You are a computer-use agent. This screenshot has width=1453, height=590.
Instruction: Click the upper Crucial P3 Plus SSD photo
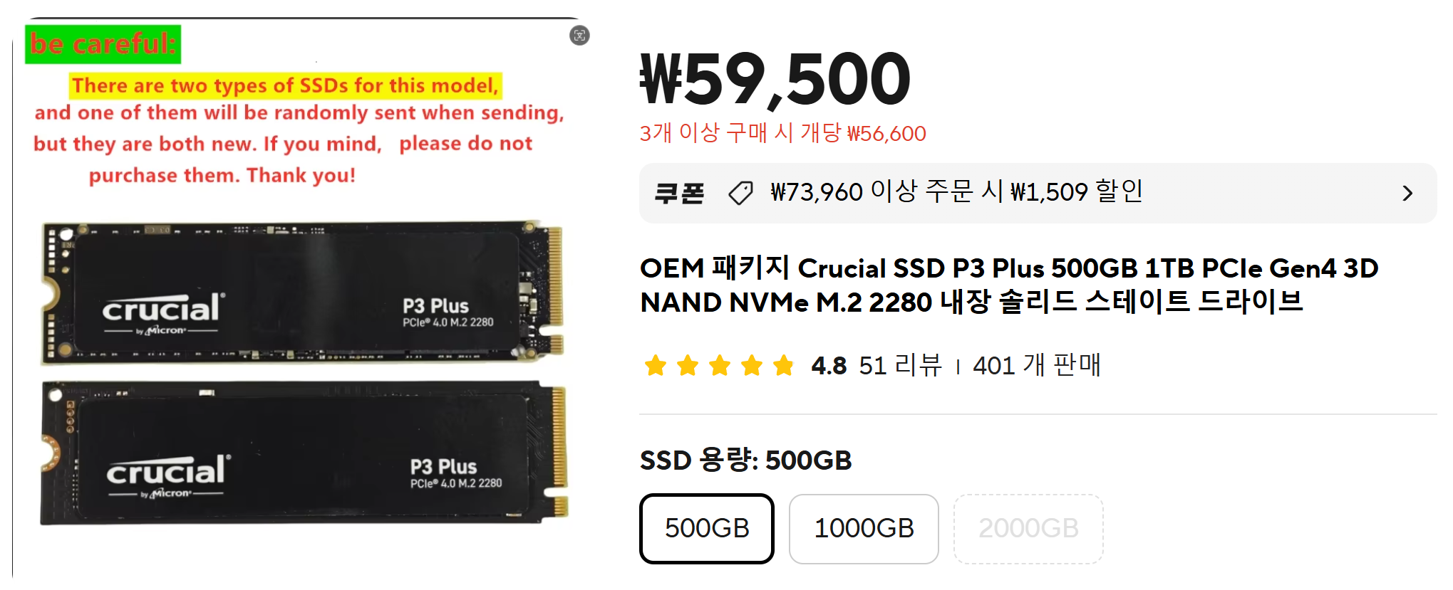(x=302, y=293)
